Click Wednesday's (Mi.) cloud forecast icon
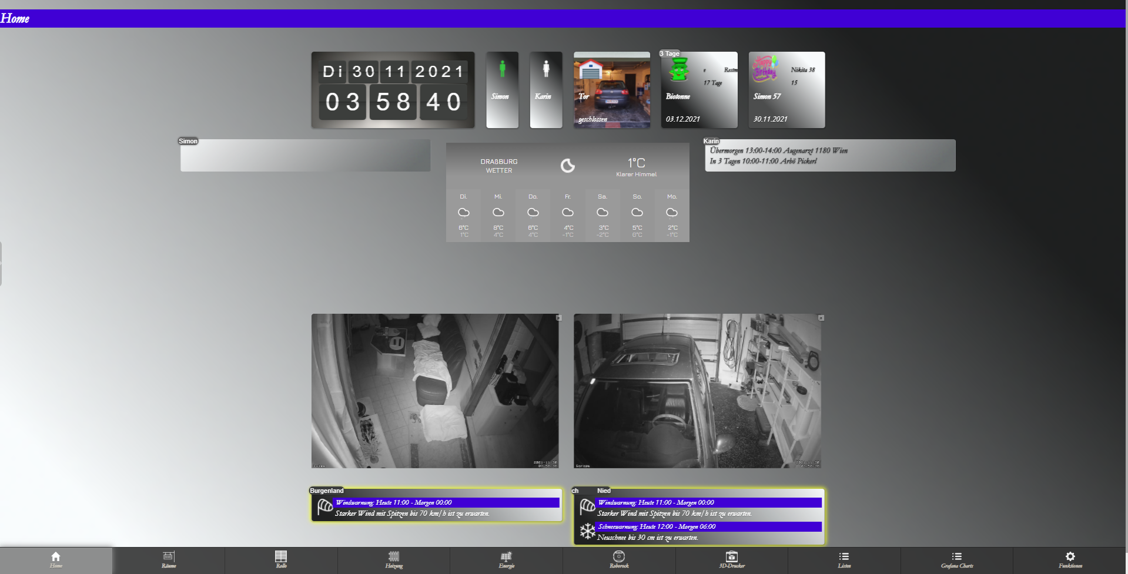Screen dimensions: 1128x574 point(498,212)
